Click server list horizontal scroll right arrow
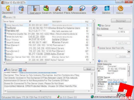Screen dimensions: 134x100 point(90,63)
